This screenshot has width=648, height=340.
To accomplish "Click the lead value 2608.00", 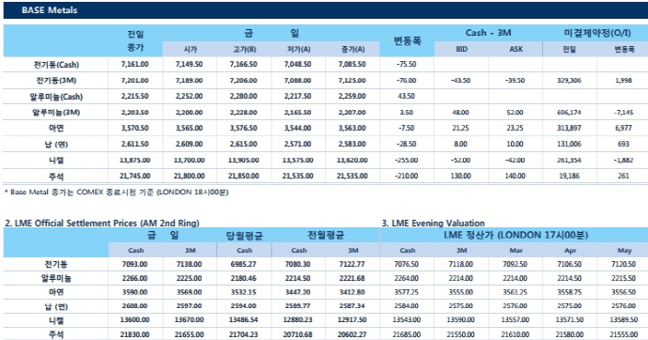I will [x=135, y=306].
